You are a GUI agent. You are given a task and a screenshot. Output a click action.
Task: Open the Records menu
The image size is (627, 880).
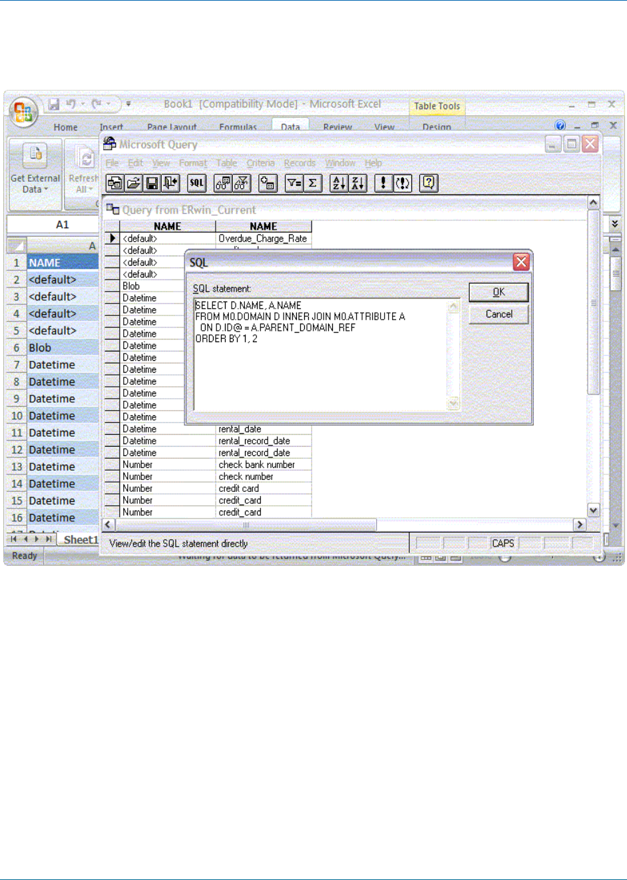pyautogui.click(x=300, y=163)
